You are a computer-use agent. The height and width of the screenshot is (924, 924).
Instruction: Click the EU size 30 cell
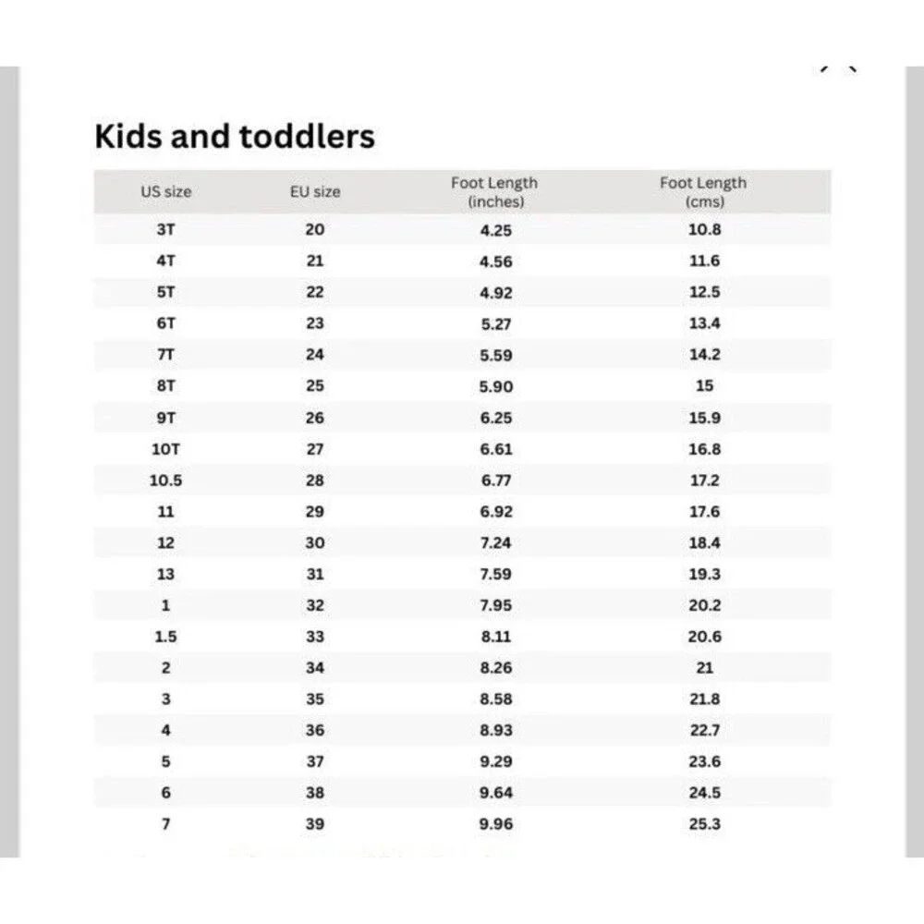pyautogui.click(x=315, y=542)
